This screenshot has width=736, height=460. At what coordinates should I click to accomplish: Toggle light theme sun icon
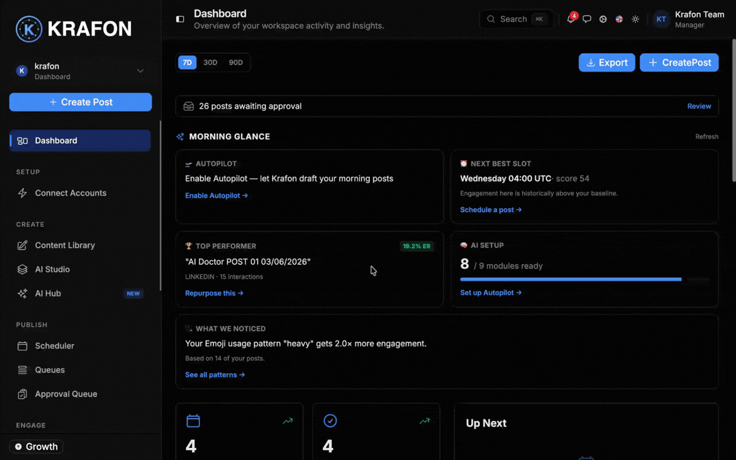(x=635, y=19)
